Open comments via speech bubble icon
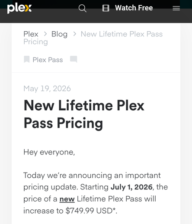Image resolution: width=192 pixels, height=224 pixels. pos(74,59)
